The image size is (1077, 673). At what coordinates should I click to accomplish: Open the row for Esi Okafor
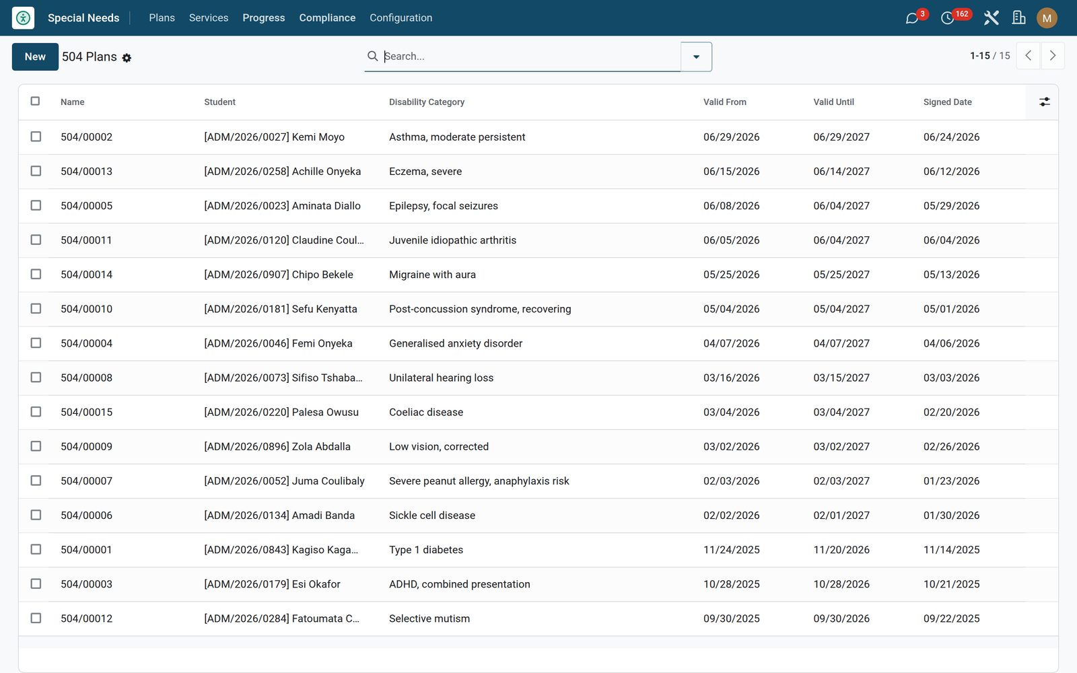click(538, 584)
